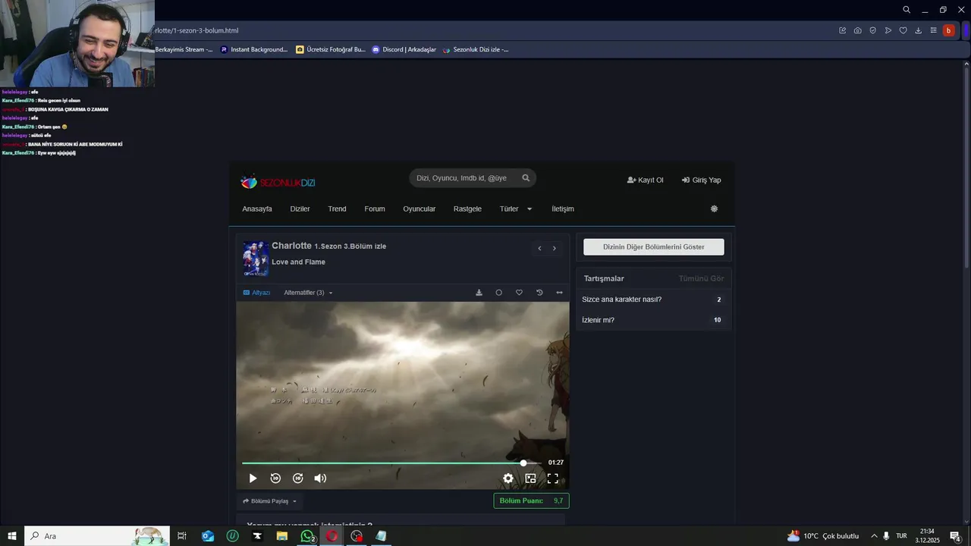Go to the next episode arrow

pos(555,248)
